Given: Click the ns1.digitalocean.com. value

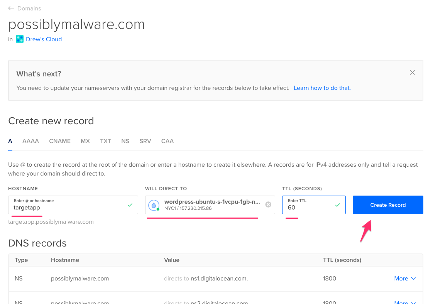Looking at the screenshot, I should pyautogui.click(x=219, y=279).
